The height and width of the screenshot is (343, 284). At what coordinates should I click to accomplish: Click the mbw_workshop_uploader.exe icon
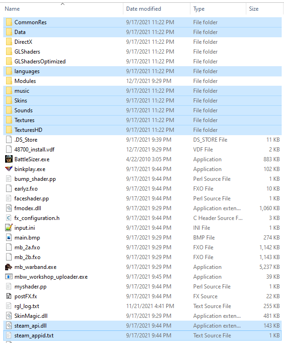(x=9, y=277)
